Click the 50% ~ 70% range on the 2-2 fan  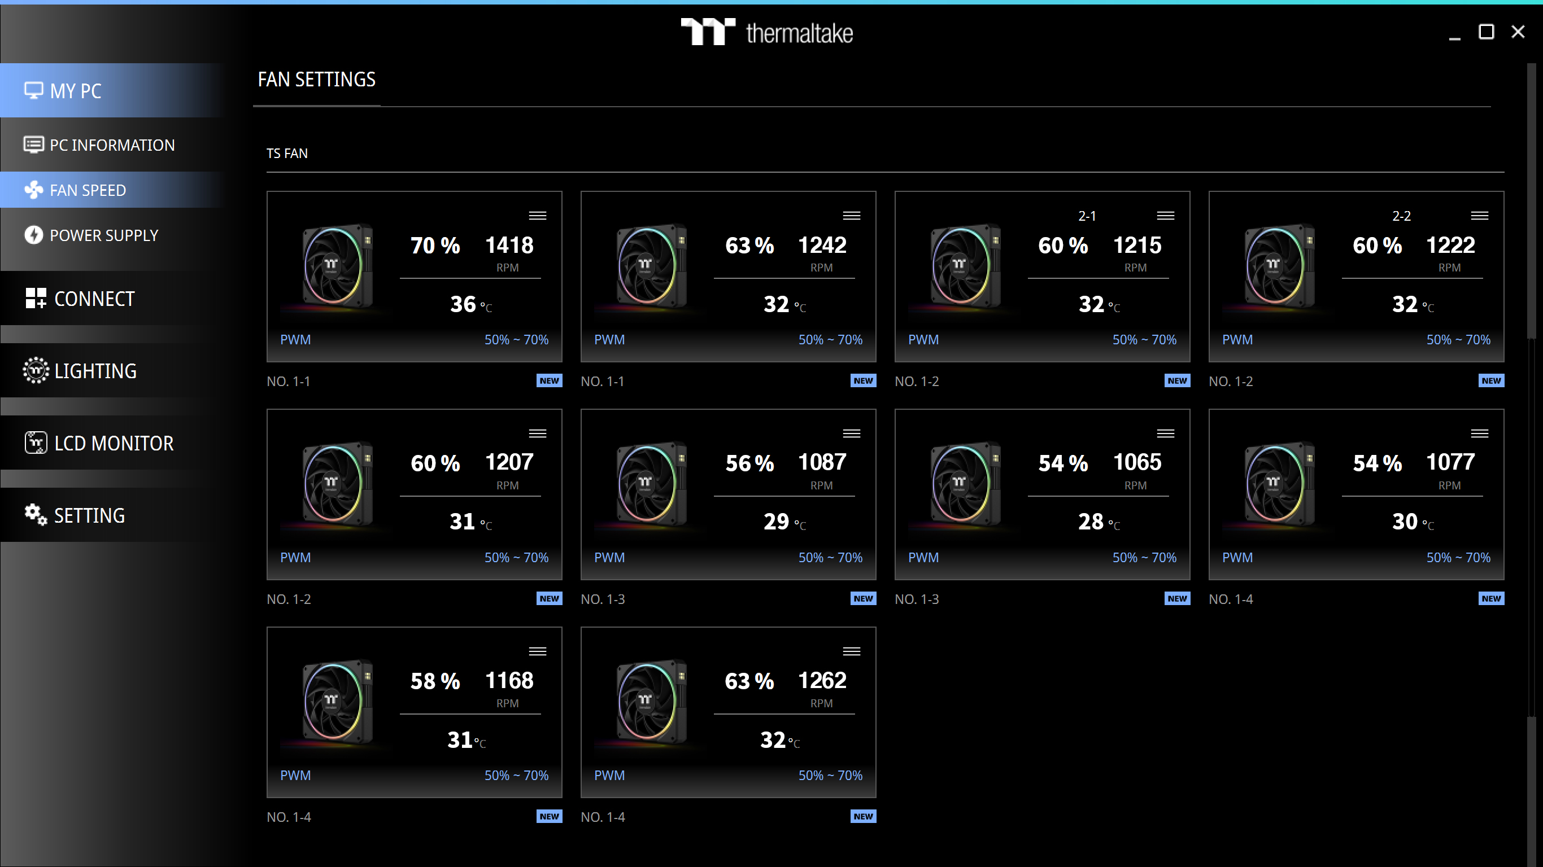tap(1458, 339)
